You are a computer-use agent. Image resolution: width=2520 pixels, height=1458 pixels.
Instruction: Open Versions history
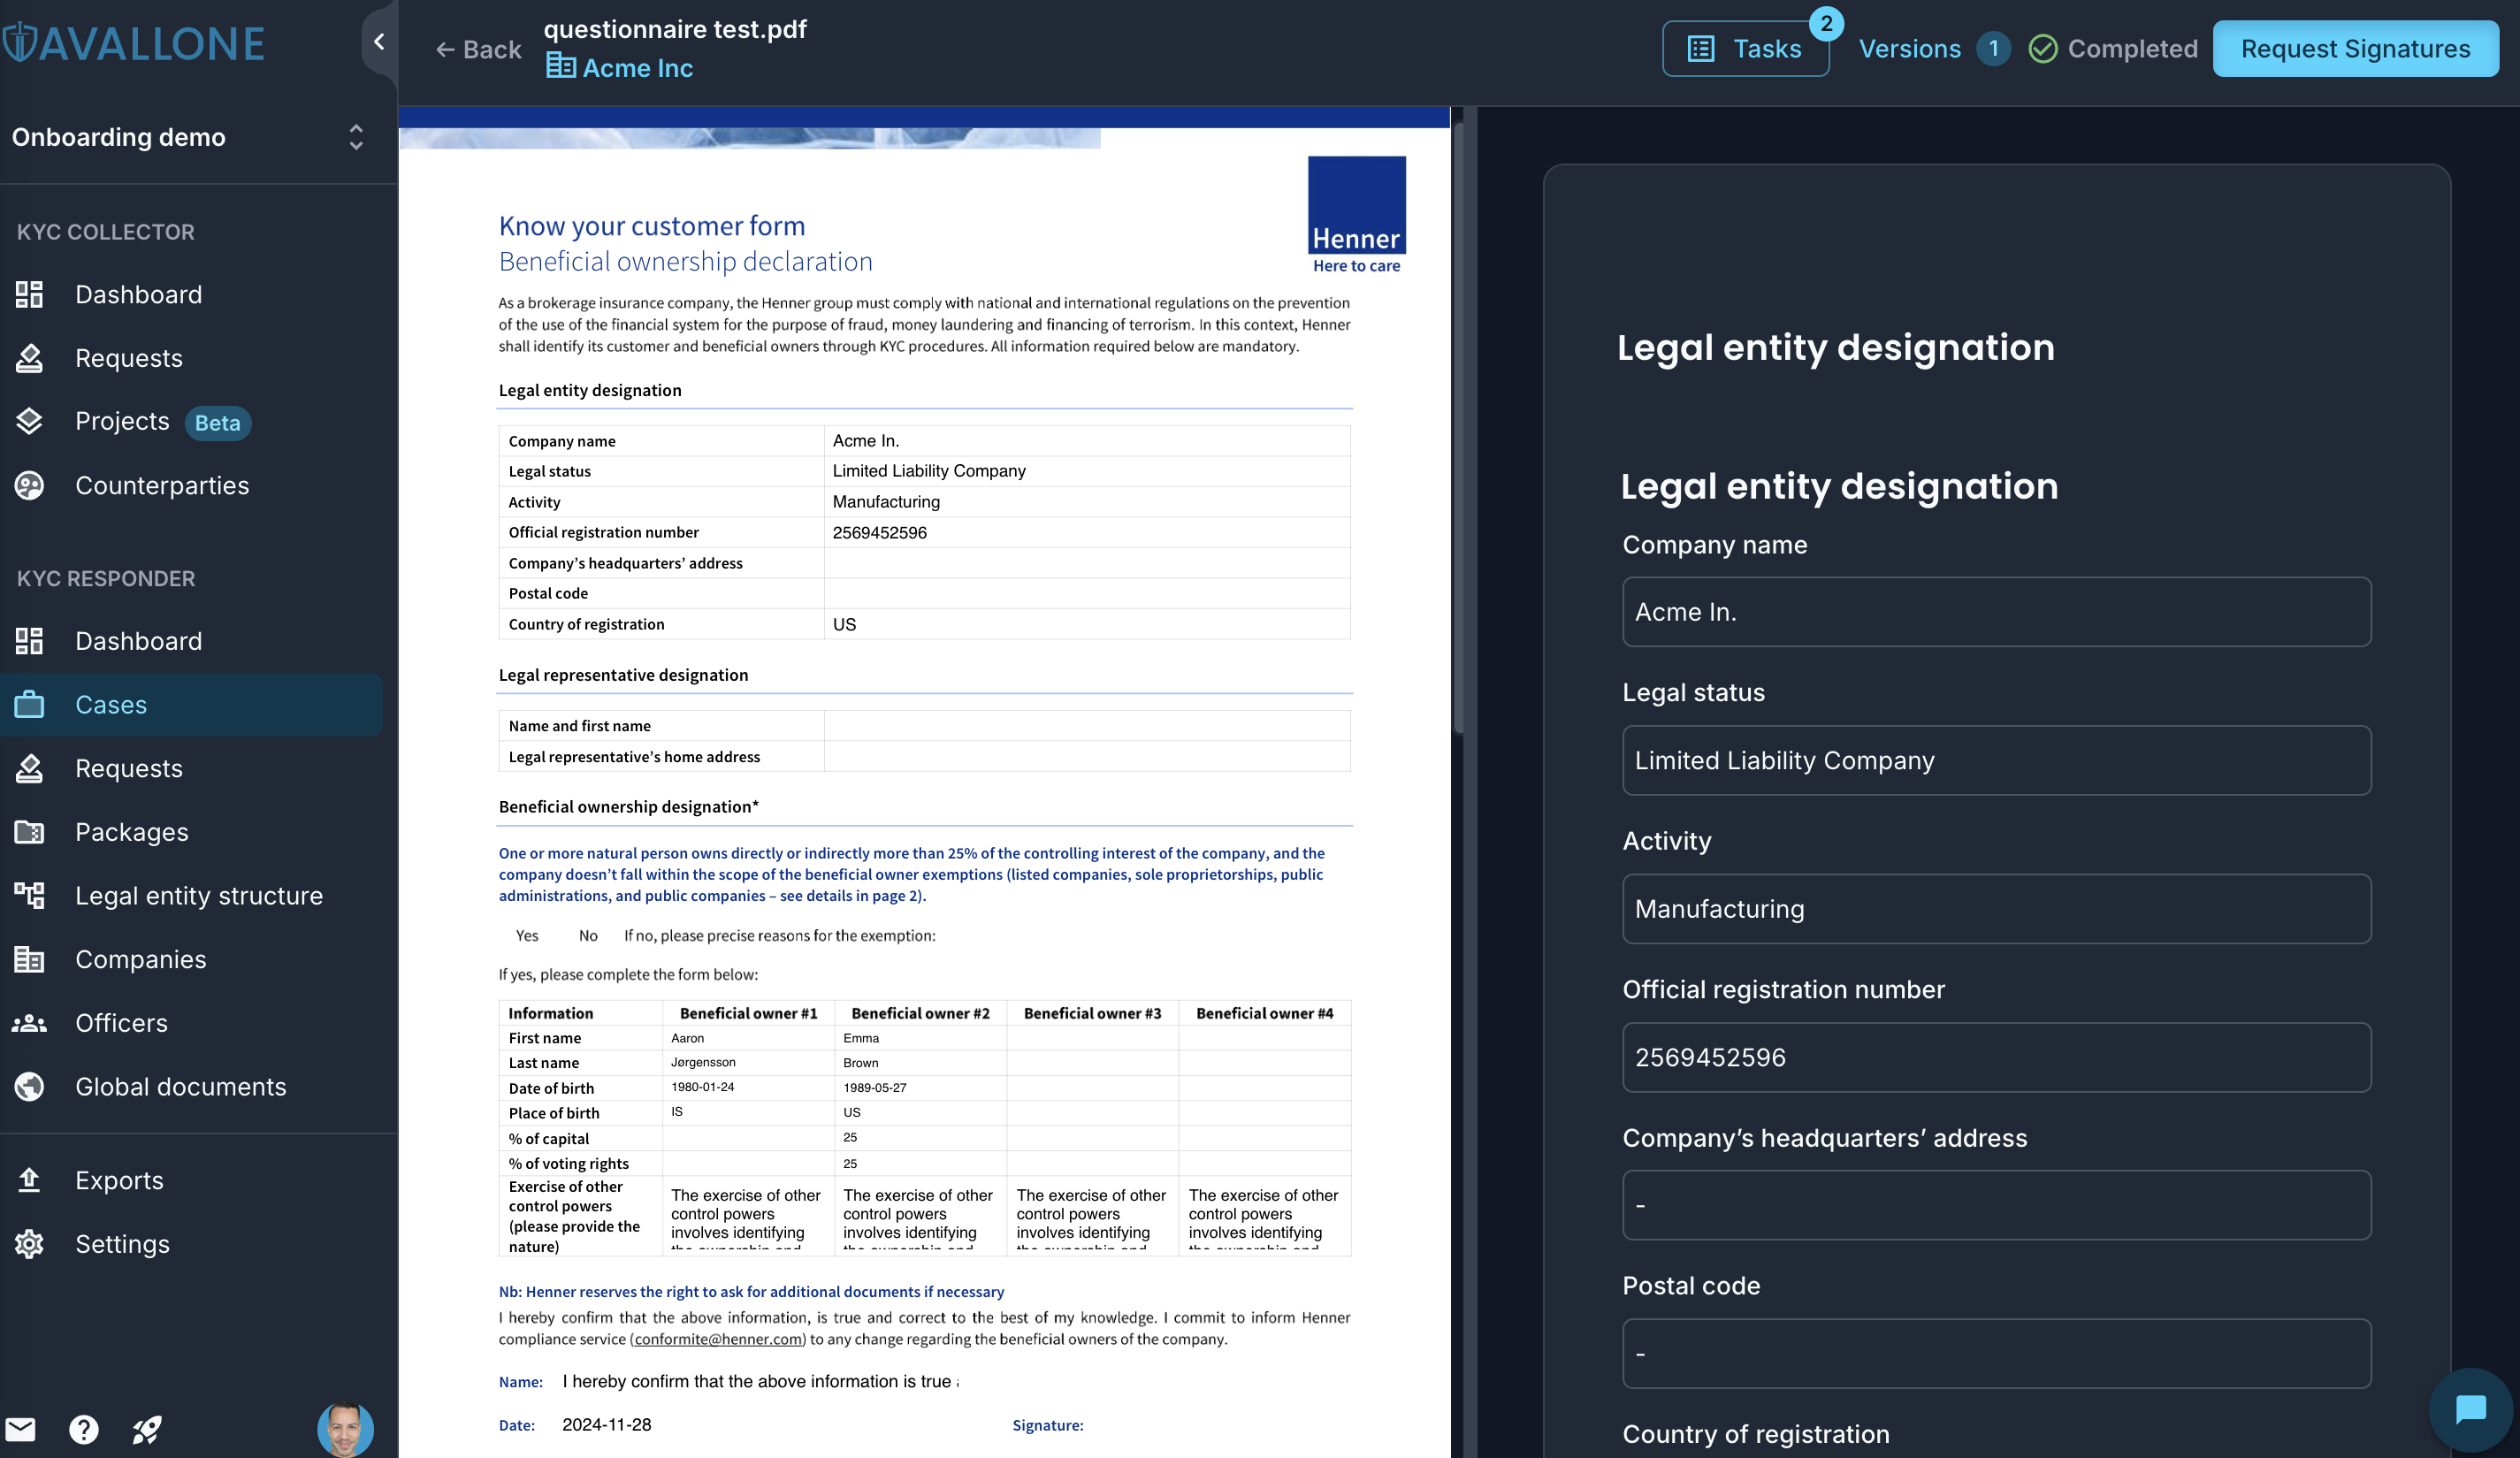1910,48
